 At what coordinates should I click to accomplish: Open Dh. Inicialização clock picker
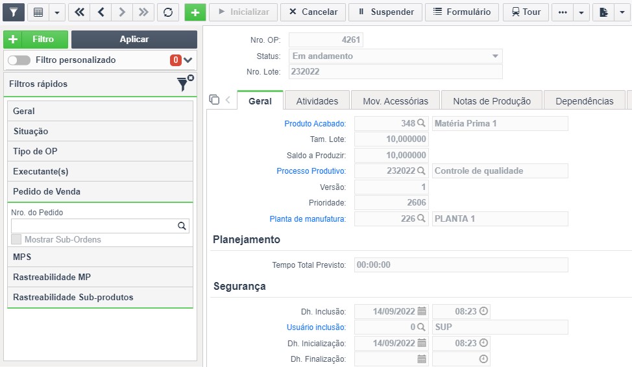pyautogui.click(x=483, y=343)
